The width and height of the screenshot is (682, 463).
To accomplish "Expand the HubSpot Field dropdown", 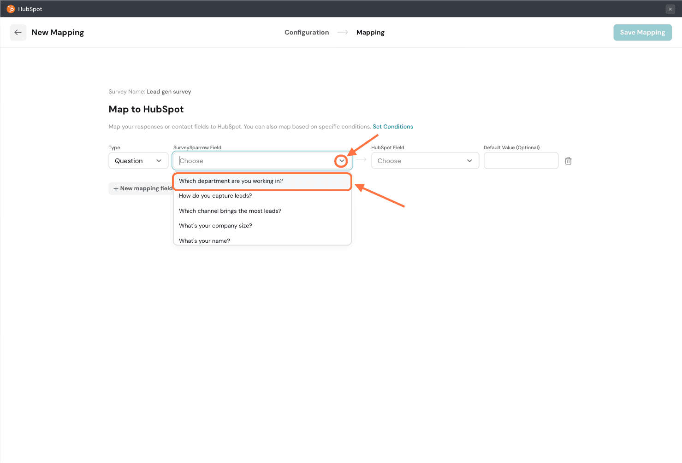I will click(x=425, y=161).
